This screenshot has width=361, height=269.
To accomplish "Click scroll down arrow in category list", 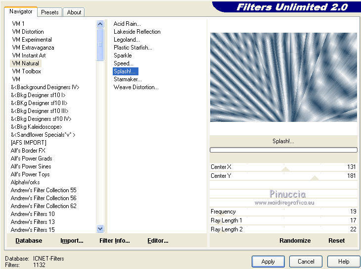I will click(100, 229).
